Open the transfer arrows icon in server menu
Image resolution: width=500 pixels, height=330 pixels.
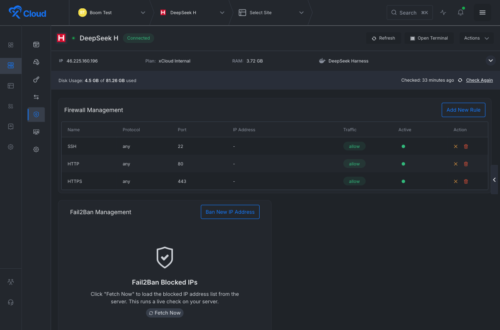click(36, 97)
